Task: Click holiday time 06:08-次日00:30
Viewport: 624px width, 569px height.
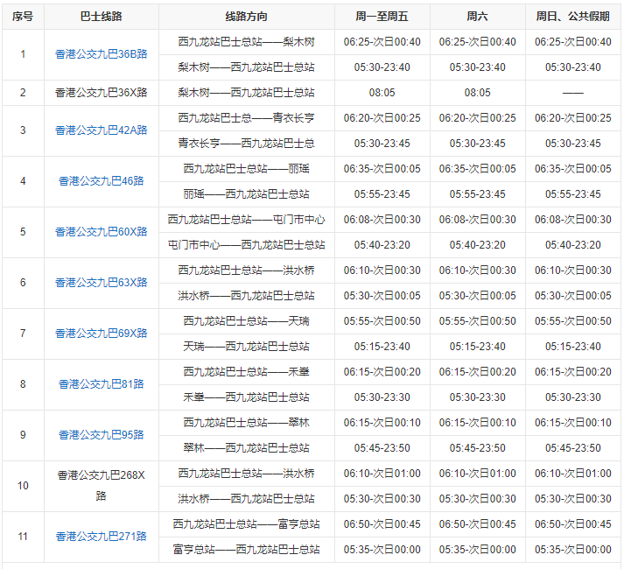Action: pos(572,220)
